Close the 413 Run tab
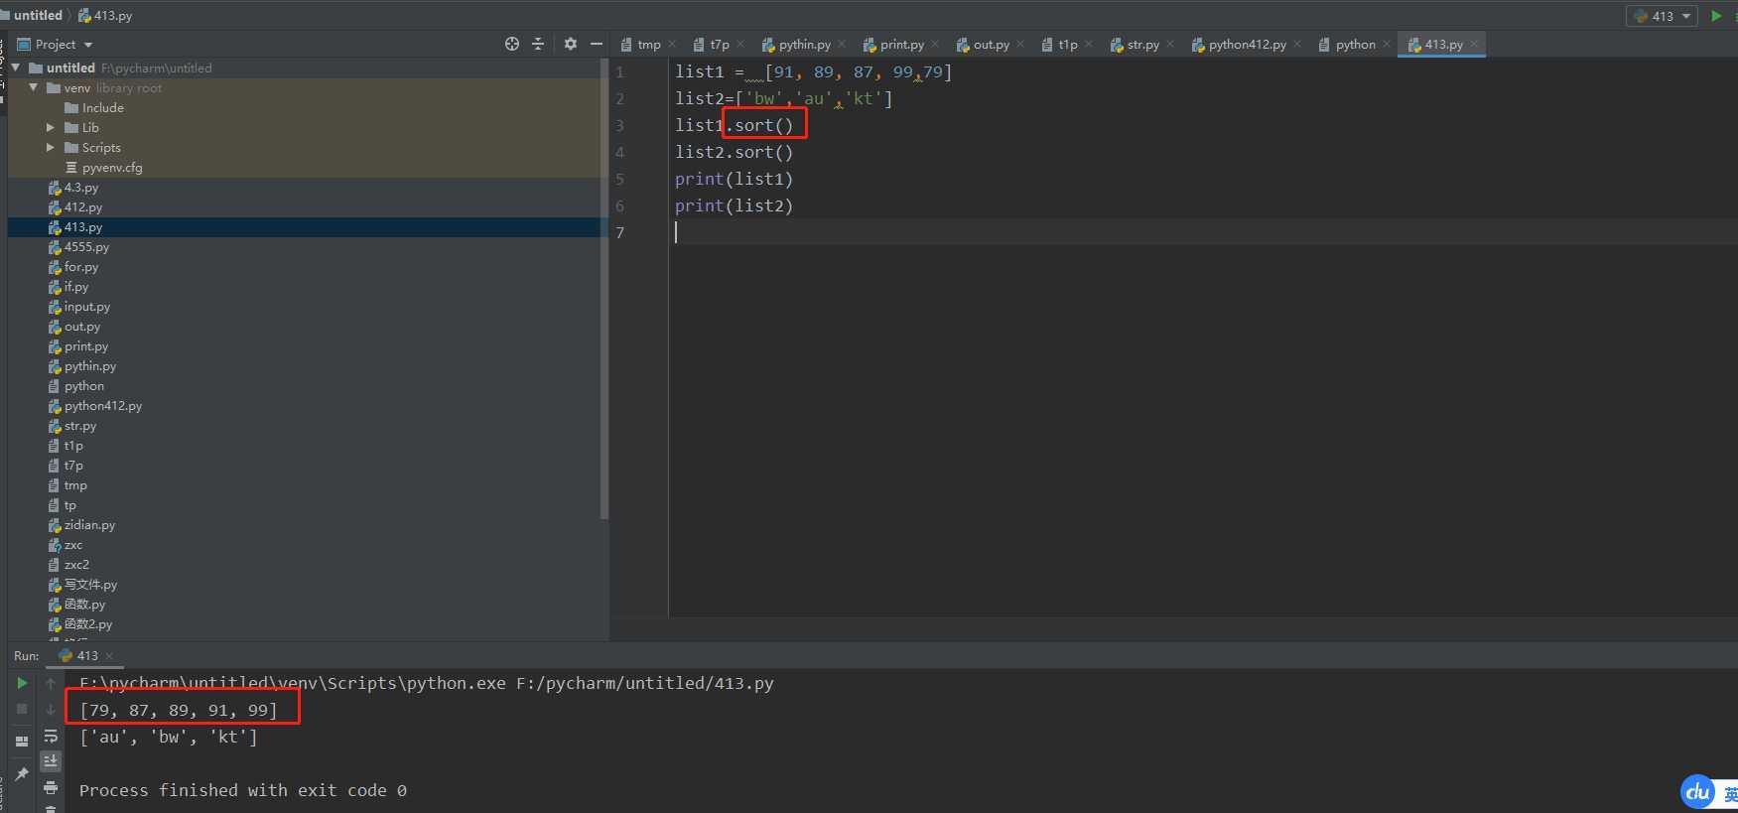This screenshot has height=813, width=1738. [x=109, y=656]
